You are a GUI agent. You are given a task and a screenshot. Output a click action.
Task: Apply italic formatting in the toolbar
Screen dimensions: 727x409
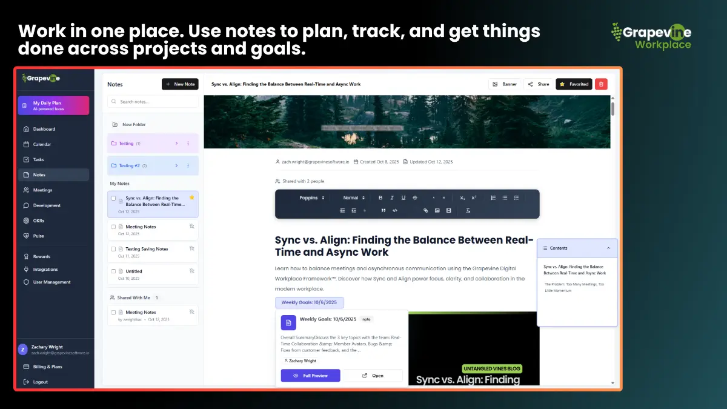point(392,198)
